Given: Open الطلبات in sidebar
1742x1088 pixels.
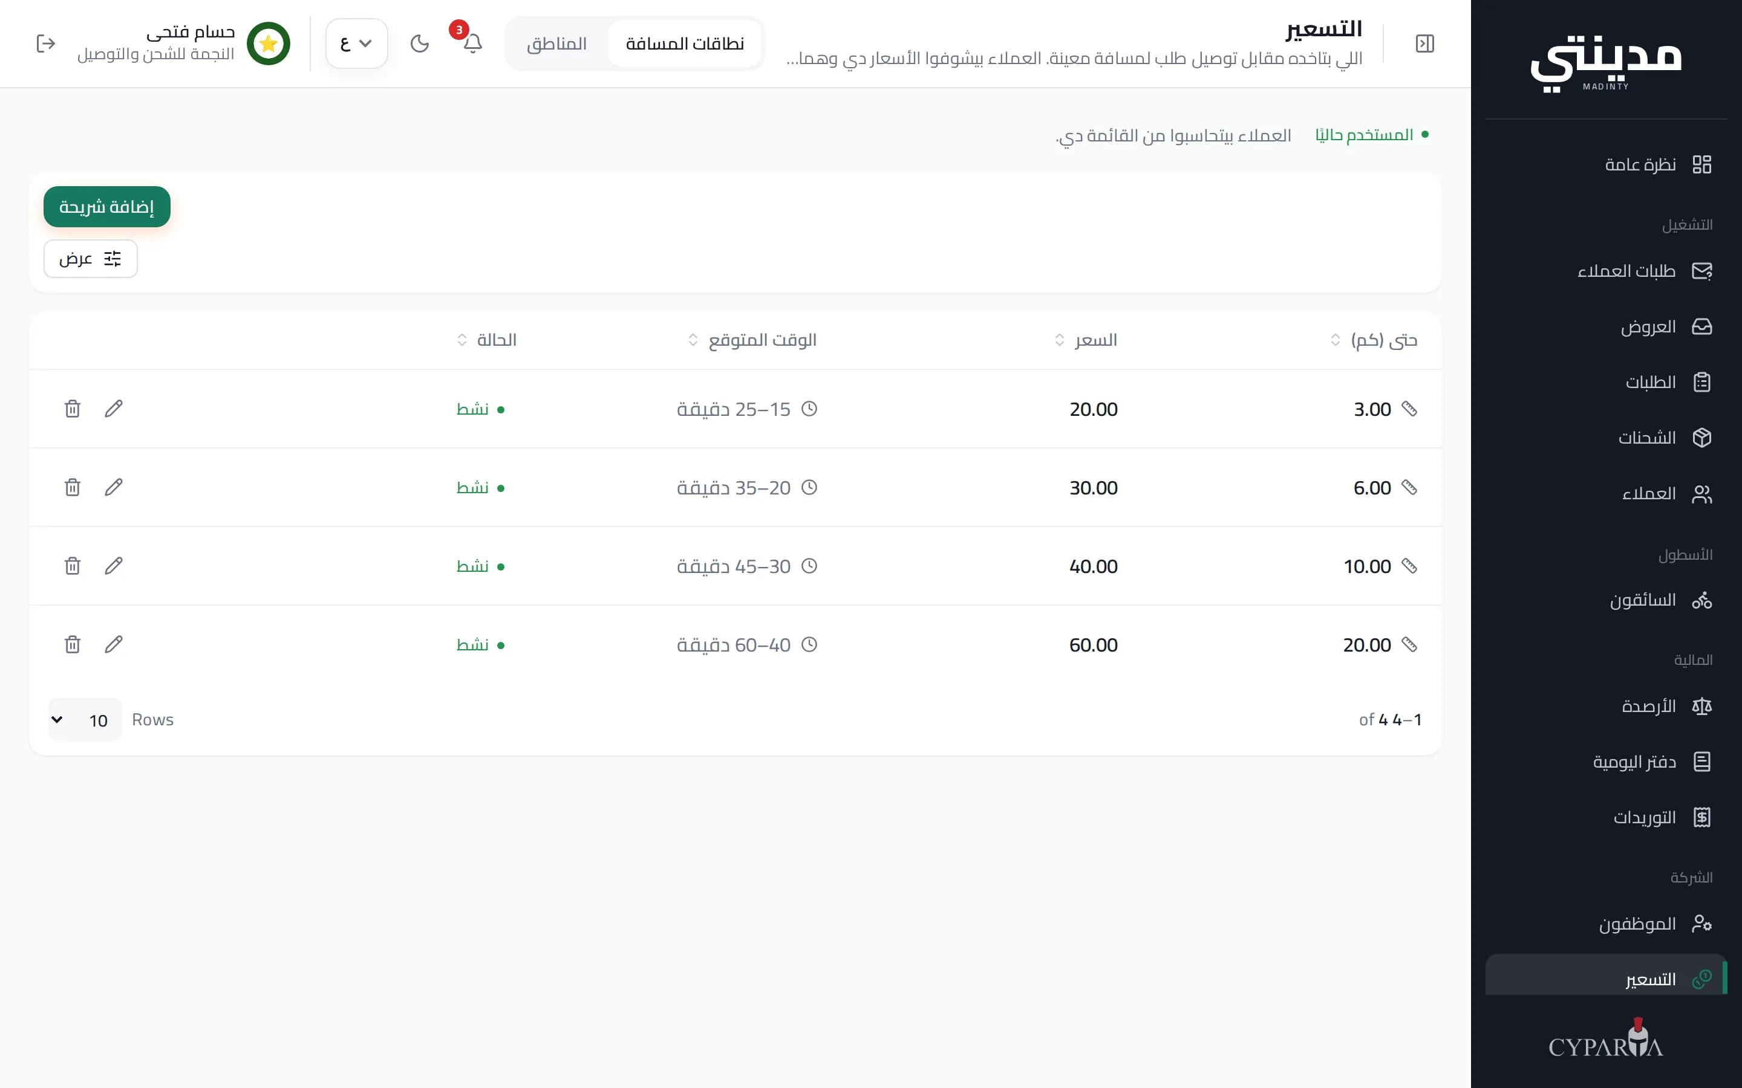Looking at the screenshot, I should [x=1606, y=382].
